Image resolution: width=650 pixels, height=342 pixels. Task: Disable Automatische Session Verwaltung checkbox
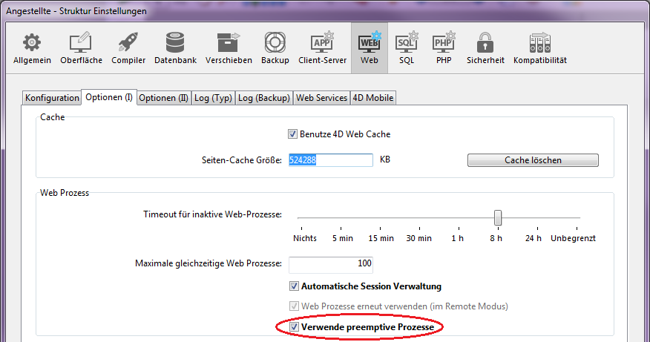[x=294, y=286]
